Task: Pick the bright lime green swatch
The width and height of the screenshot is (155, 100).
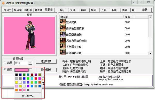Action: [28, 78]
